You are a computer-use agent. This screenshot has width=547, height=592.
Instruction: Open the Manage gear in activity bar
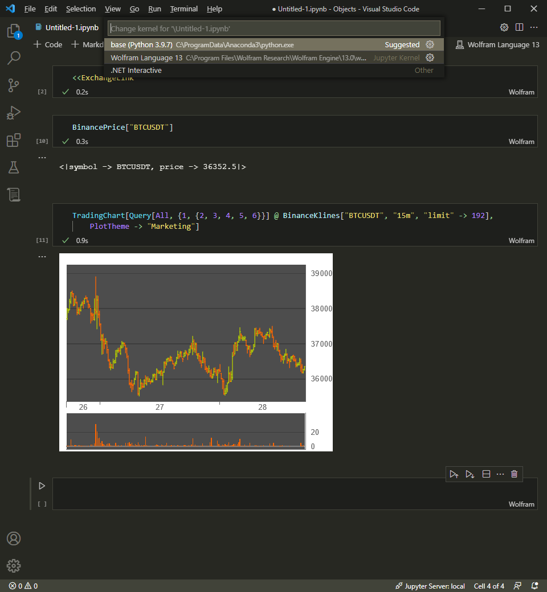14,566
